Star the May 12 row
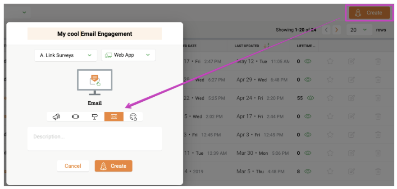Screen dimensions: 397x189 point(330,61)
